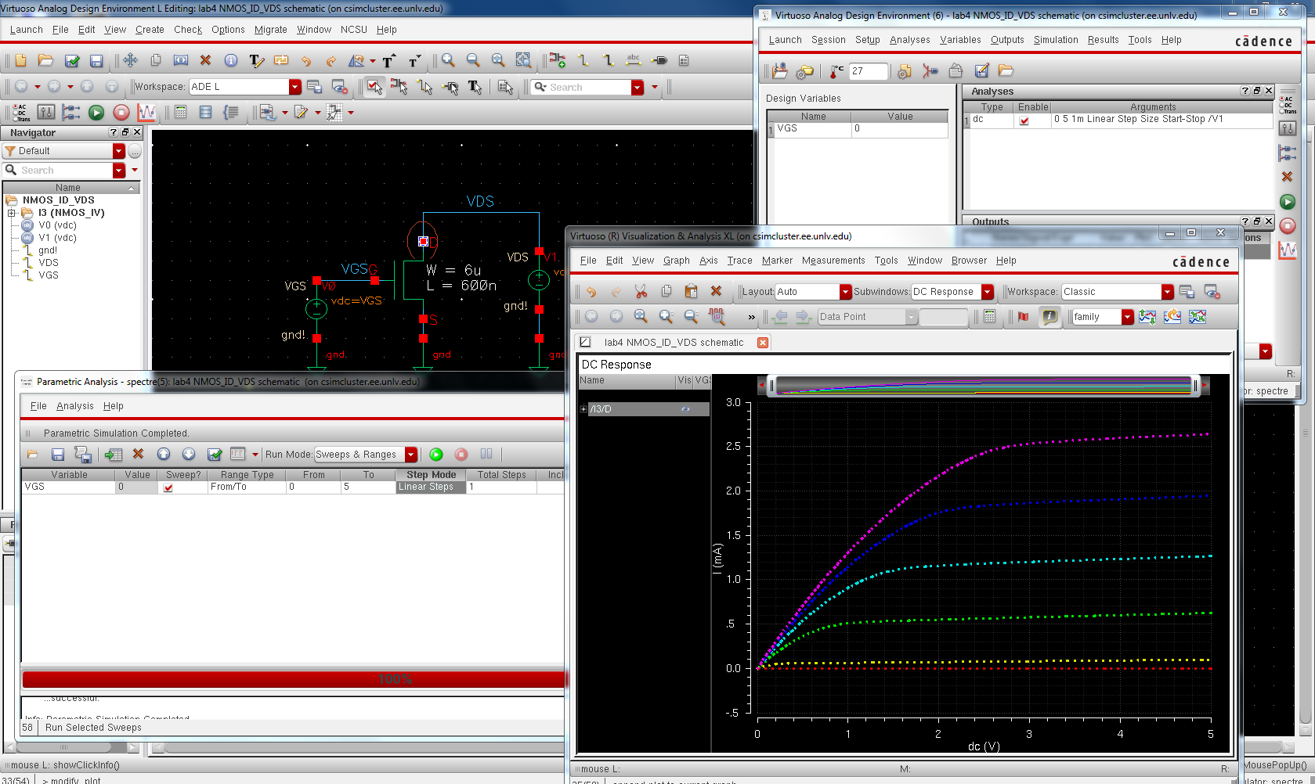
Task: Open the Simulation menu in ADE window
Action: pyautogui.click(x=1055, y=40)
